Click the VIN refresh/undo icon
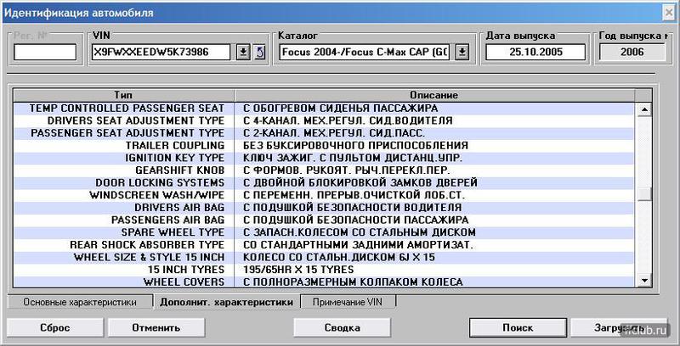The image size is (680, 346). (259, 53)
